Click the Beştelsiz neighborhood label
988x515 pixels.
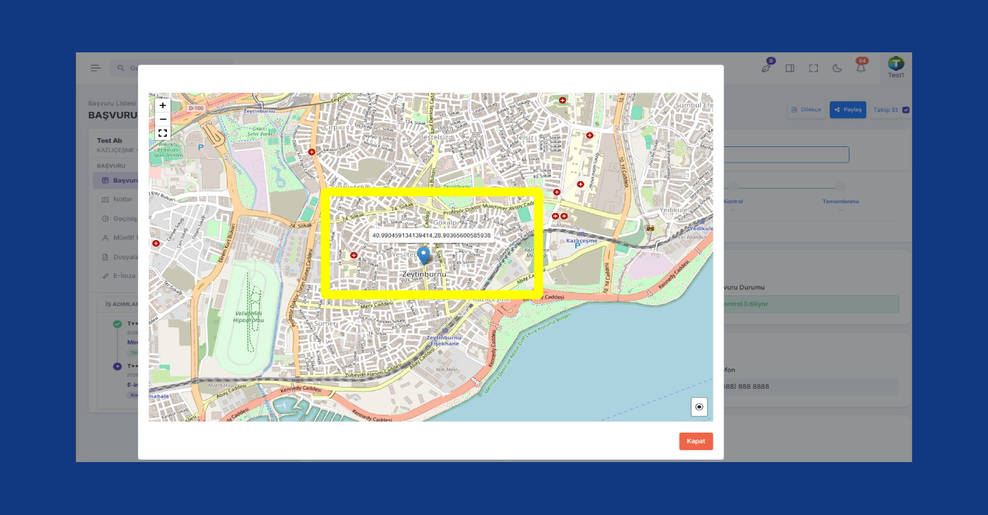[433, 137]
